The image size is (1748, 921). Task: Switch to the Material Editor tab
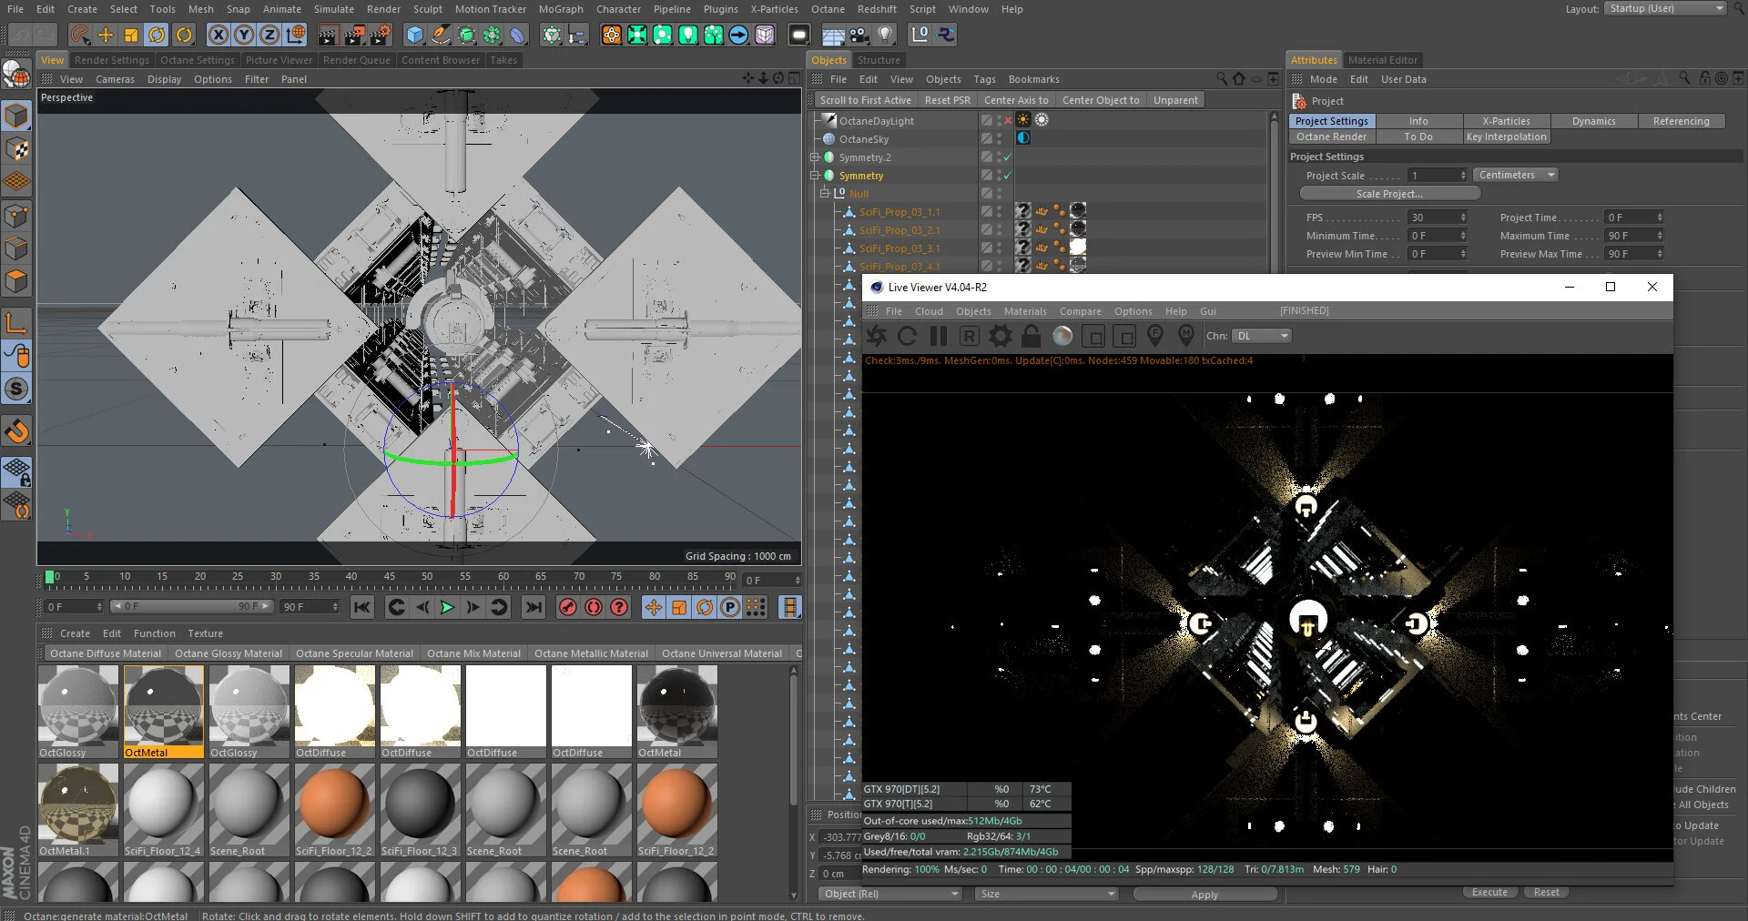click(1382, 60)
